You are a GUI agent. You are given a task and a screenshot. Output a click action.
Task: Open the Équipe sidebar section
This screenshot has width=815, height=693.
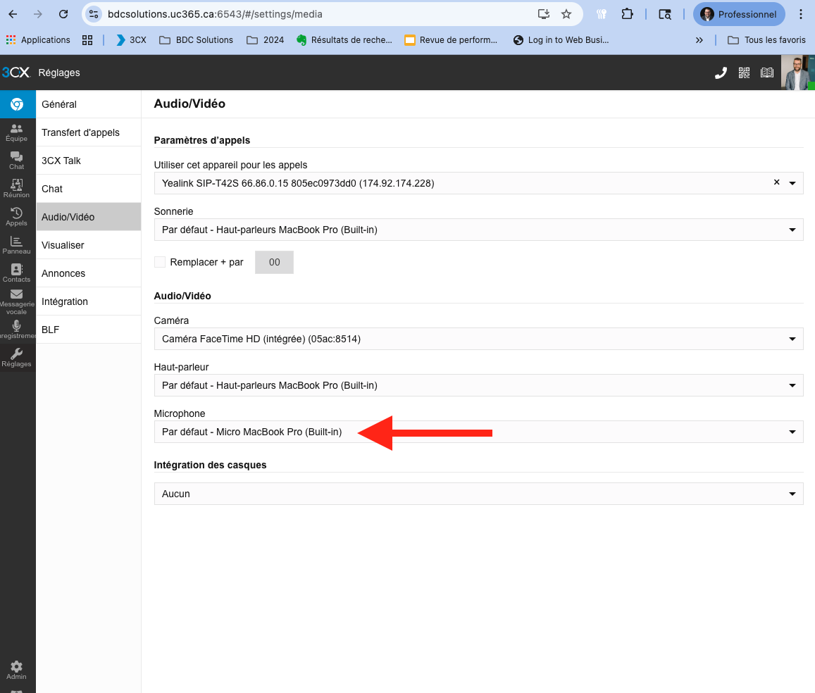tap(17, 132)
